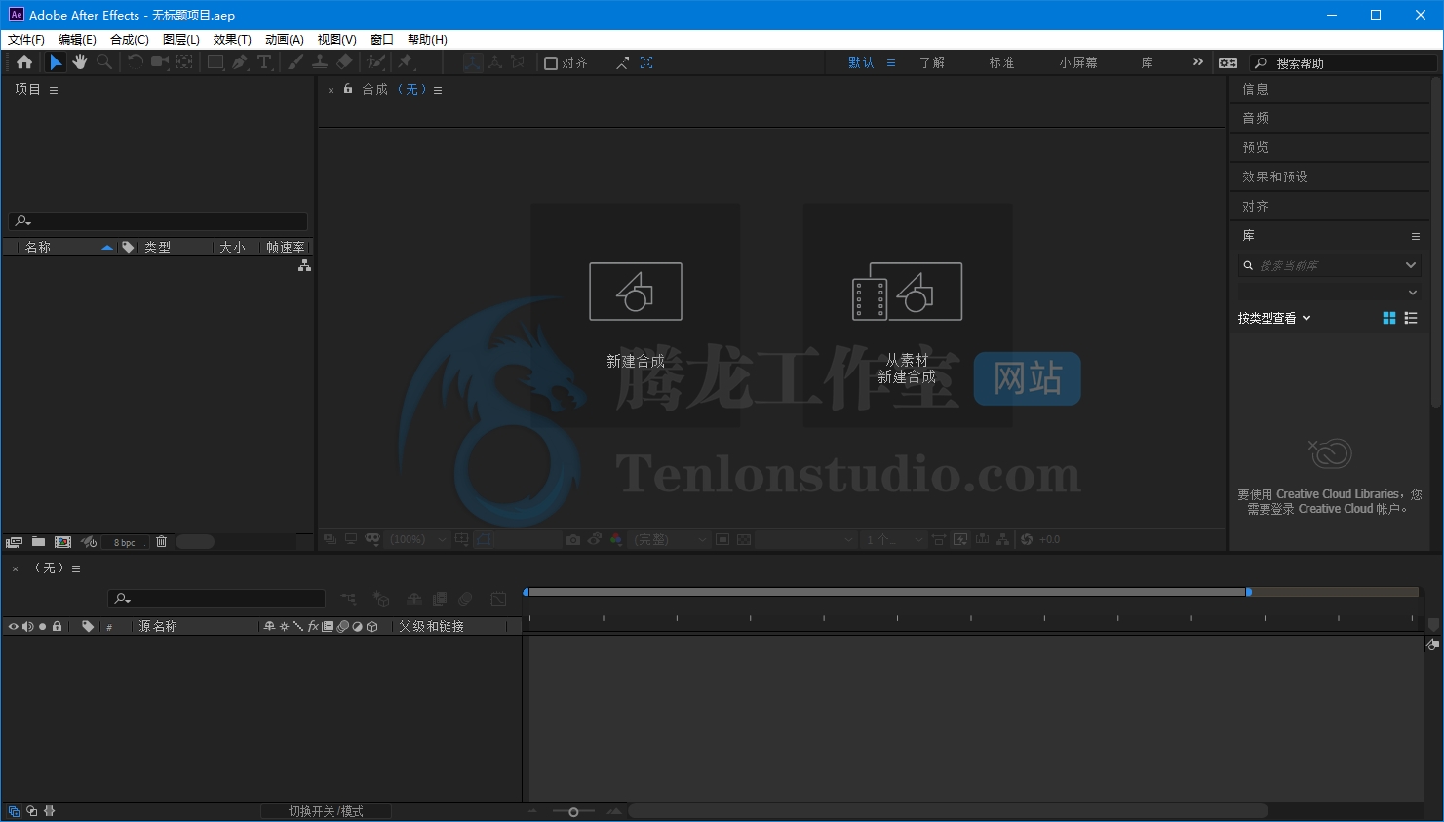The height and width of the screenshot is (822, 1444).
Task: Click the workspace panel switch icon beside search
Action: (x=1229, y=62)
